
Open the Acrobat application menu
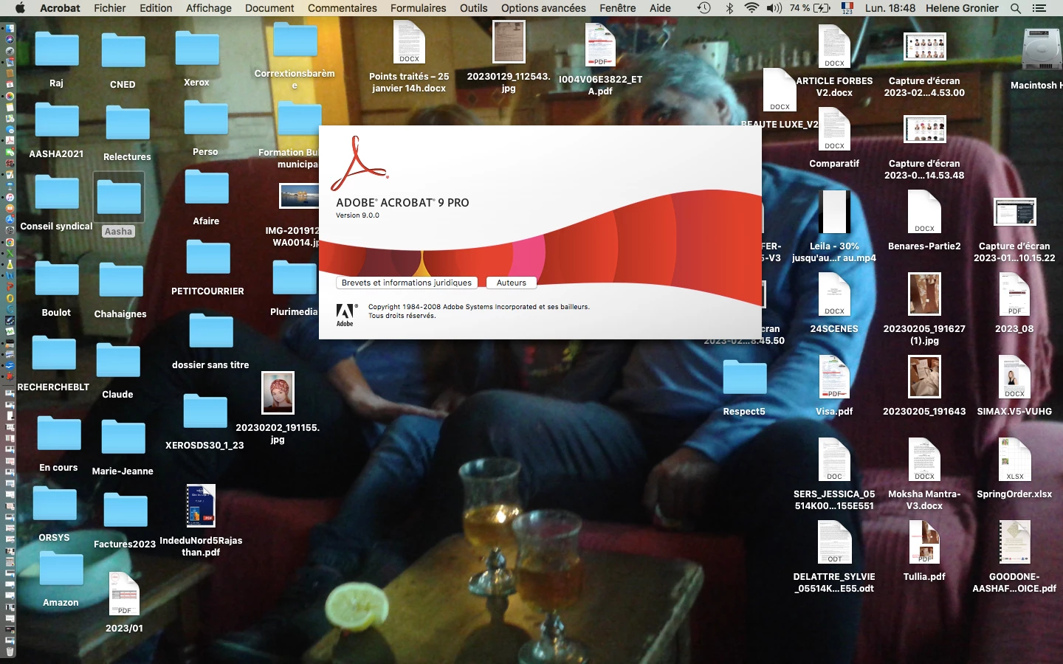(x=60, y=8)
